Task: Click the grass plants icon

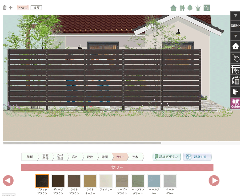Action: 198,8
